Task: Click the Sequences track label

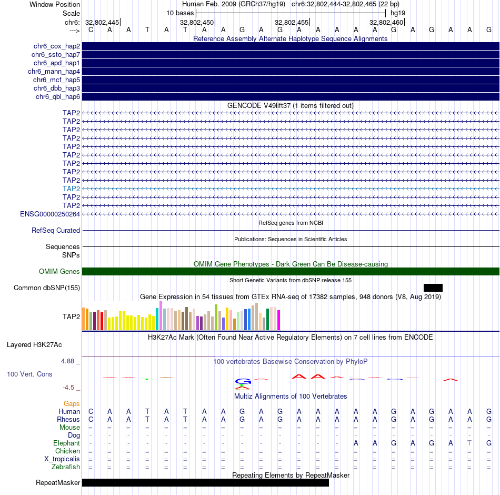Action: [x=63, y=246]
